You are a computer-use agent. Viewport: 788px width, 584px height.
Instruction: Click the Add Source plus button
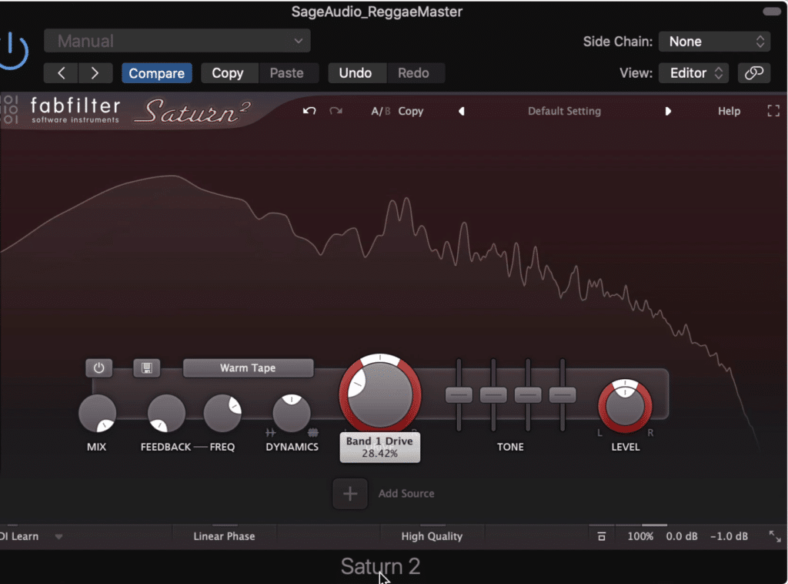pyautogui.click(x=350, y=493)
